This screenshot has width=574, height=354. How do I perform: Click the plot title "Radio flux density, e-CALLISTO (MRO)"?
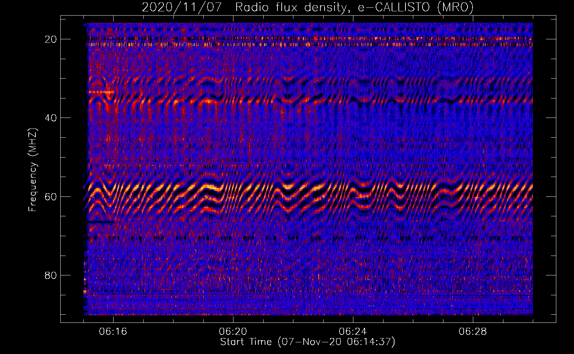click(x=354, y=7)
